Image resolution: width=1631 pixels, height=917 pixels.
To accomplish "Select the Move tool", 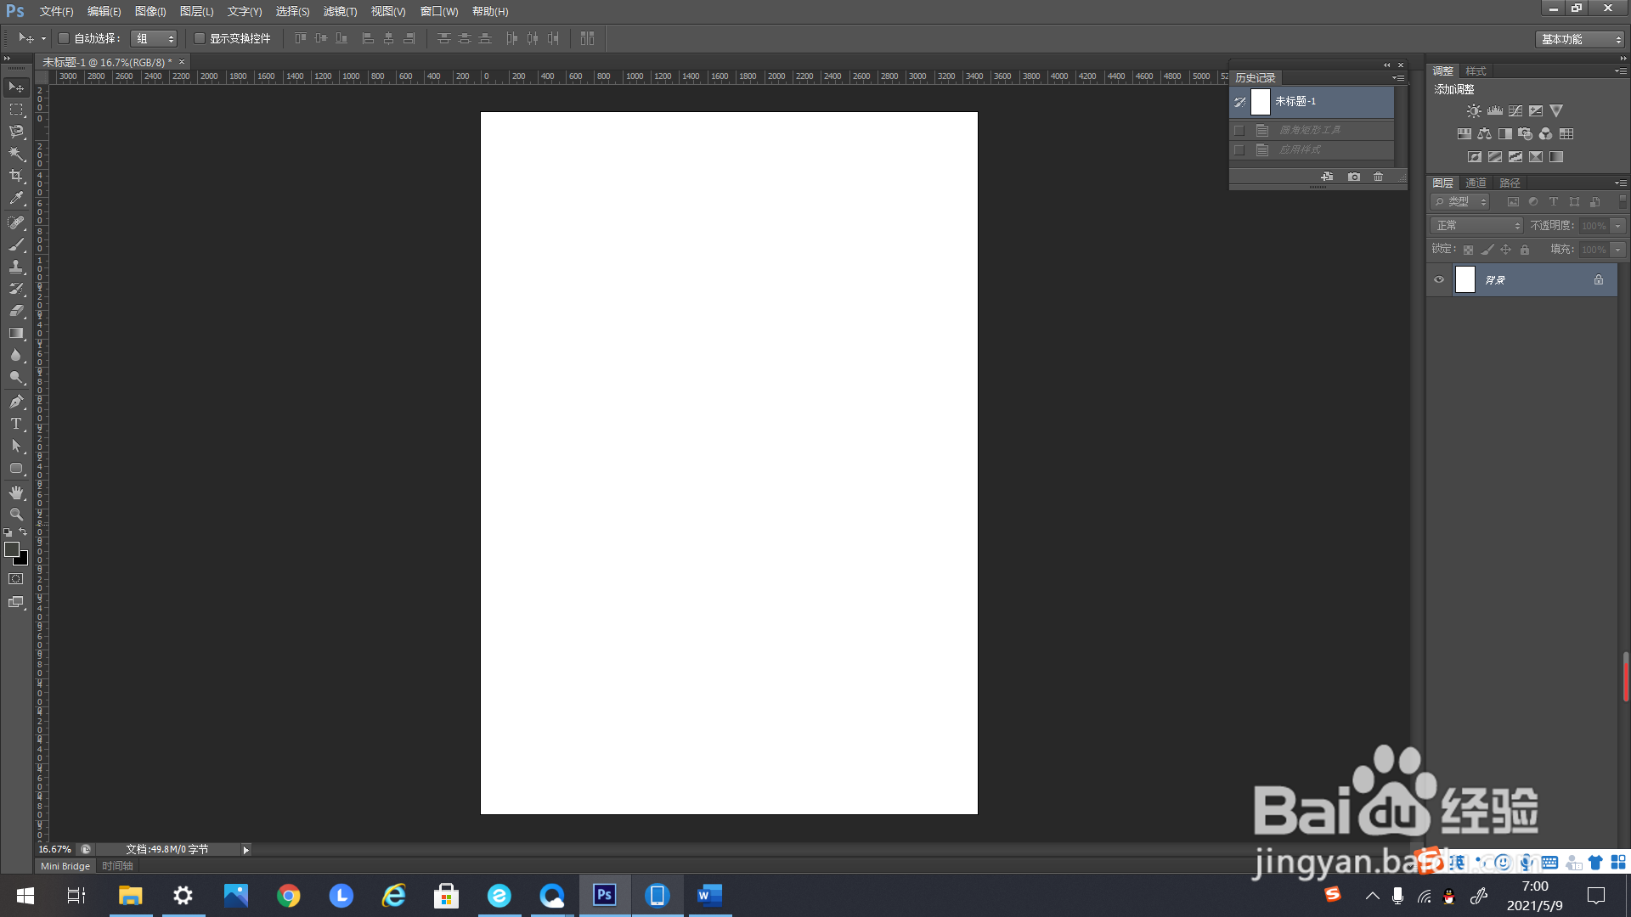I will click(x=16, y=87).
